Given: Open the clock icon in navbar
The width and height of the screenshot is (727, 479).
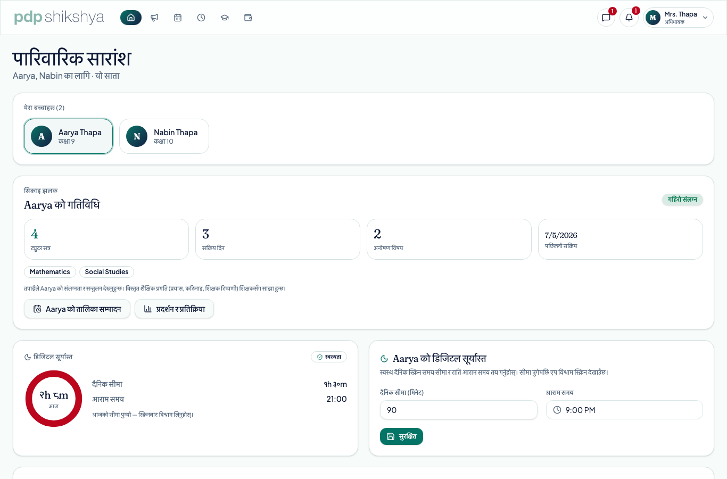Looking at the screenshot, I should click(x=201, y=18).
